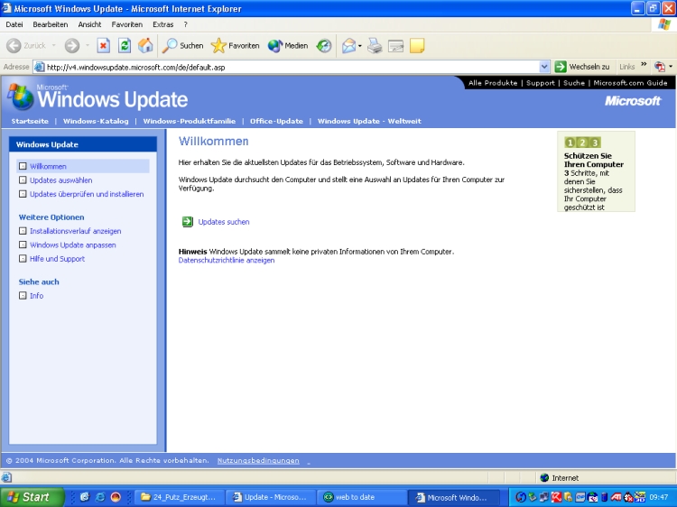
Task: Click the Startseite navigation link
Action: pos(30,121)
